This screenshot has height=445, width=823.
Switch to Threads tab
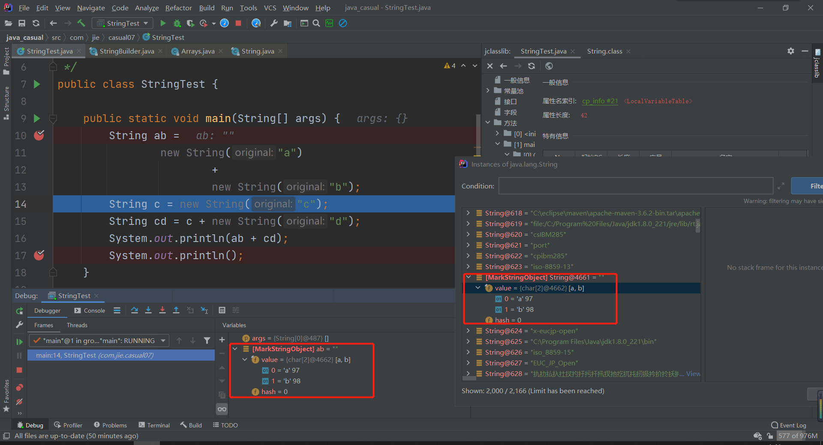[77, 325]
